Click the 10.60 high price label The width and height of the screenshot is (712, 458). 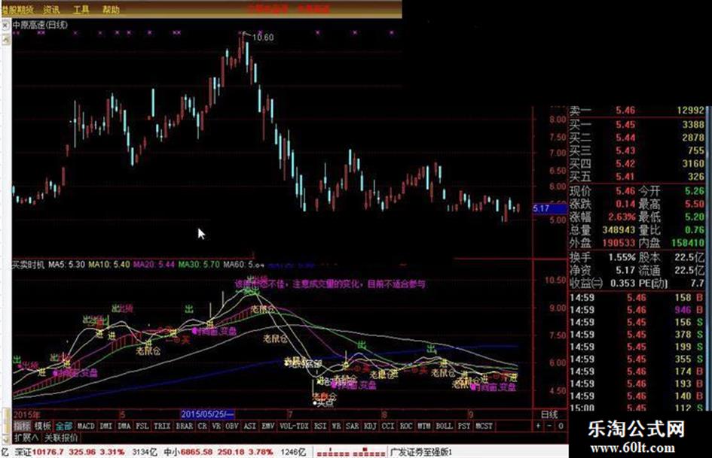click(263, 37)
